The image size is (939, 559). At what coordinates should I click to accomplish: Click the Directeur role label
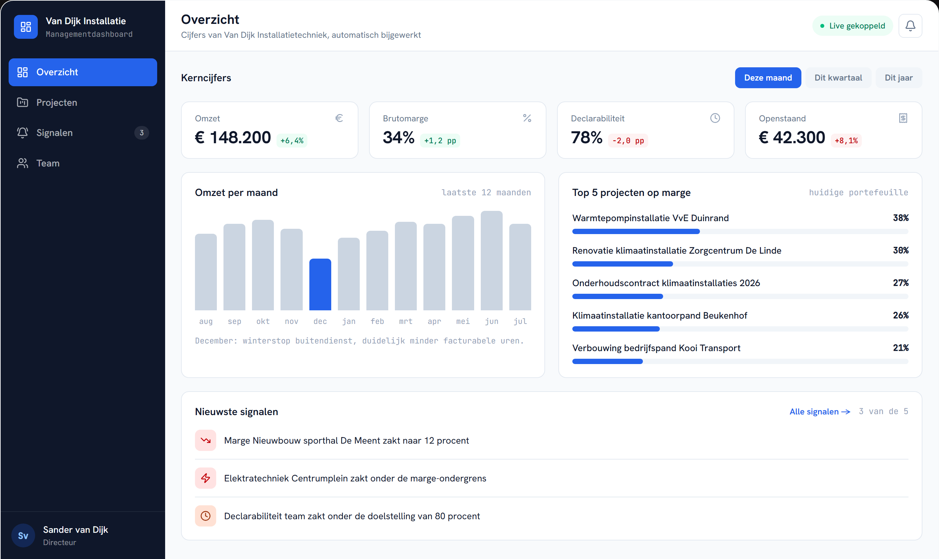[59, 542]
